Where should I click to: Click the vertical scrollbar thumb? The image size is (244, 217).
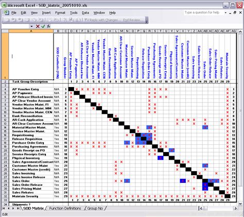[240, 110]
